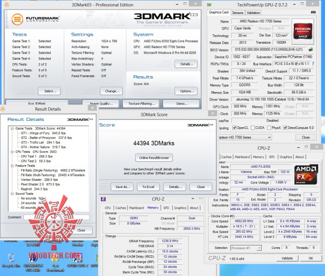Collapse the Feature Tests tree node
The image size is (325, 276).
click(12, 166)
